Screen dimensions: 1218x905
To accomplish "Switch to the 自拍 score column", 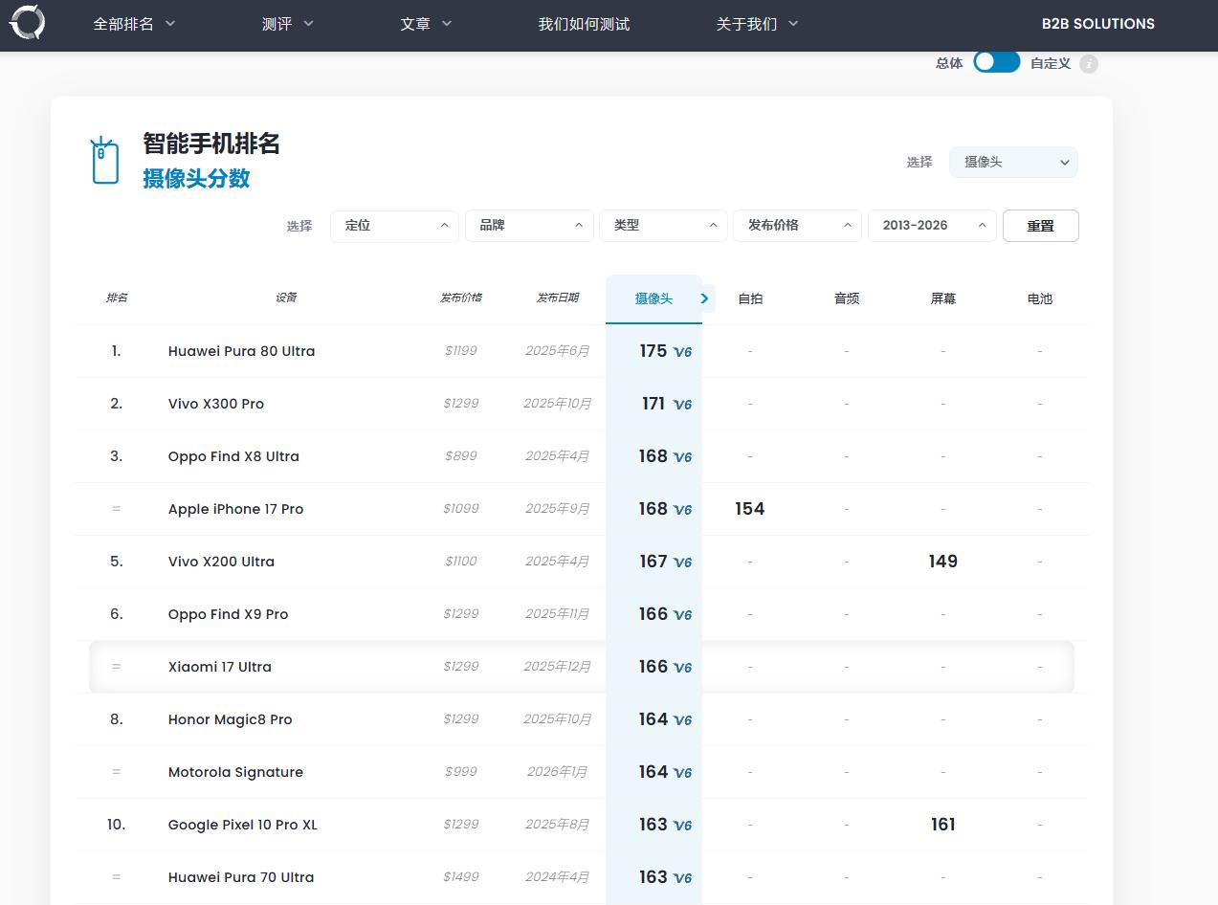I will click(x=750, y=298).
